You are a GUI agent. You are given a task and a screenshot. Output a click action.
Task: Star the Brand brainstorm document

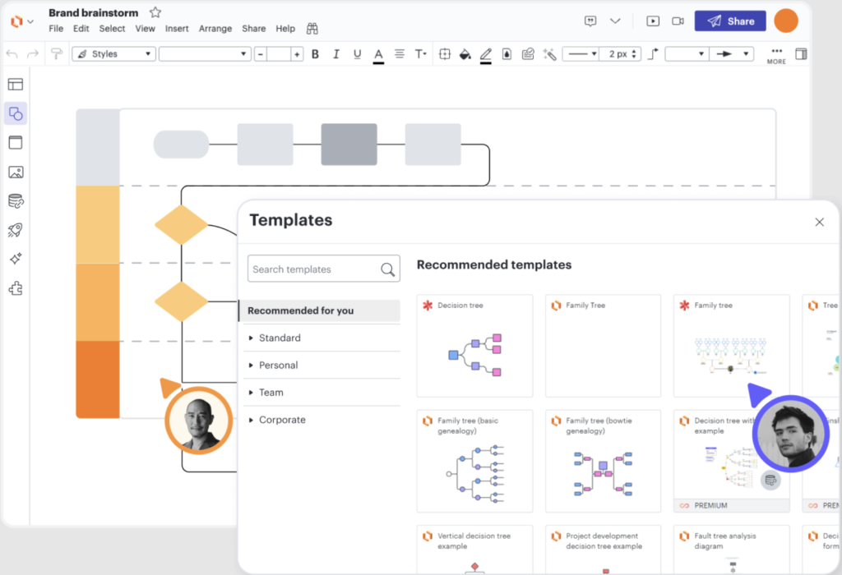tap(155, 11)
